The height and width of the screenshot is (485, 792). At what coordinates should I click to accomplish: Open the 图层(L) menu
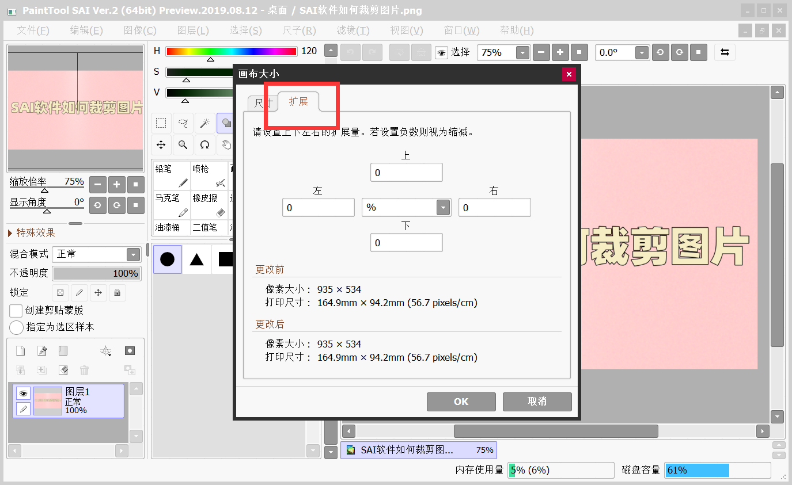(193, 30)
